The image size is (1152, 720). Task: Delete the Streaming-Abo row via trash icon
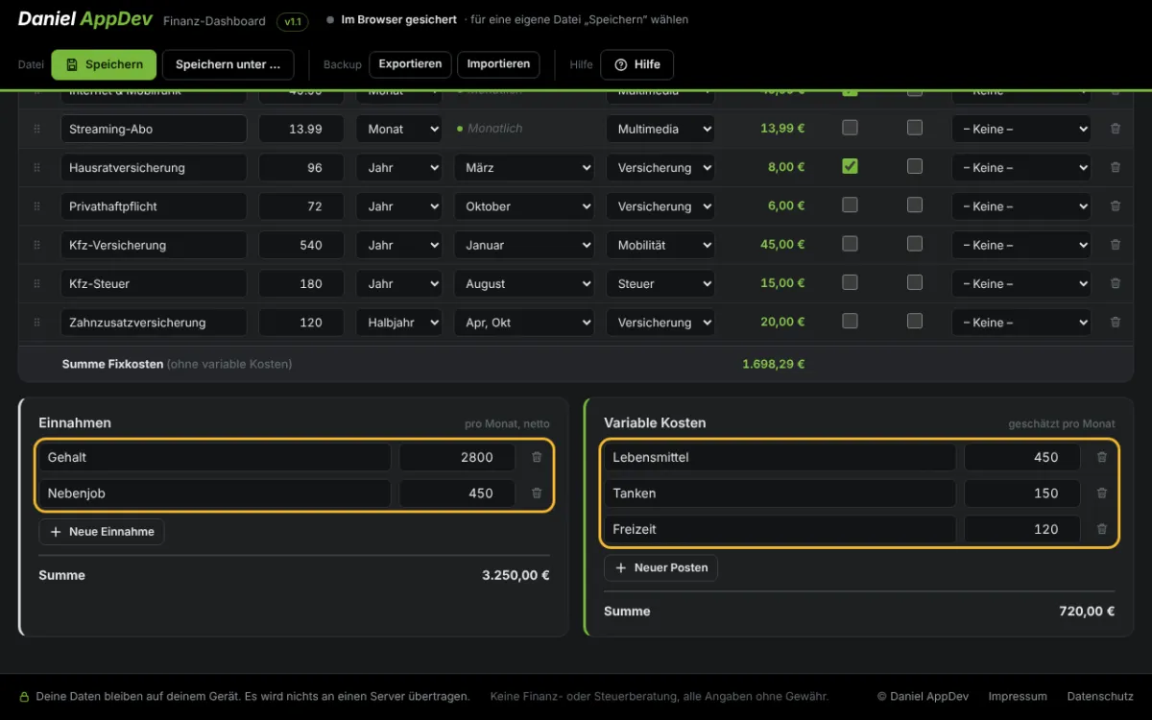1115,129
